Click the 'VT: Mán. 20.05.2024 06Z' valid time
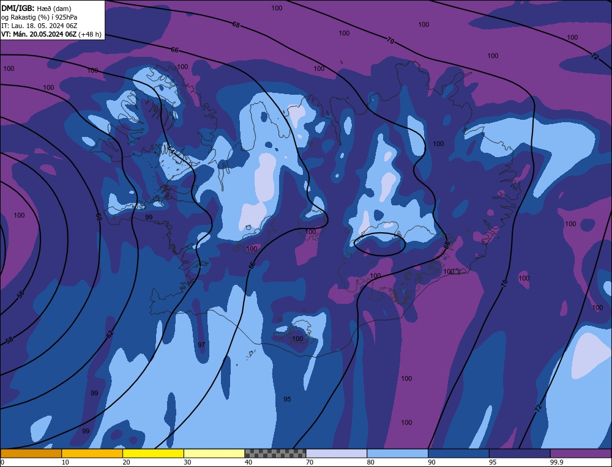 pos(39,34)
